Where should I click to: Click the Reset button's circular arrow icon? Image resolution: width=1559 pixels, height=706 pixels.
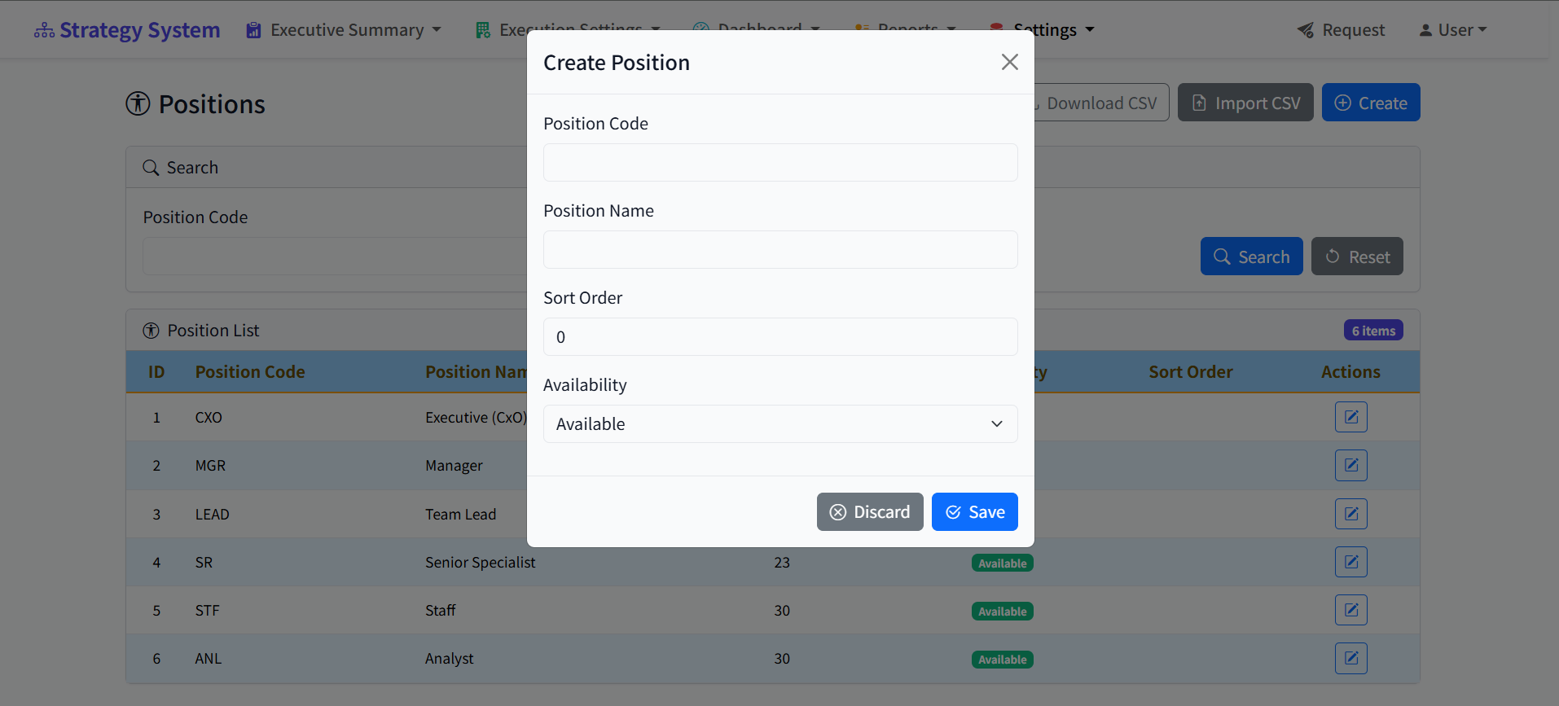coord(1333,257)
